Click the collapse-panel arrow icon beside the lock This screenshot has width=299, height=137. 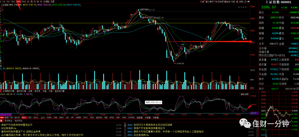coord(248,2)
